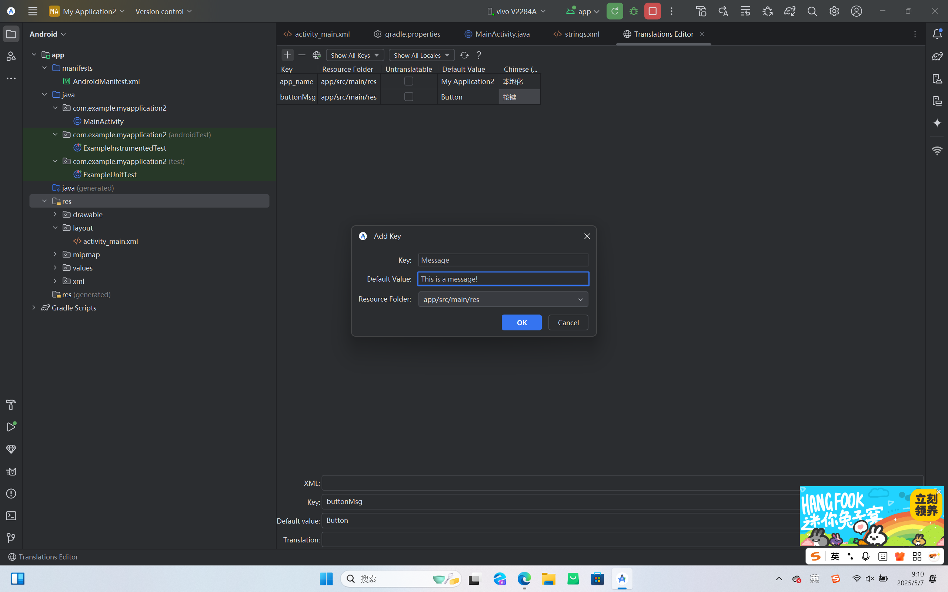Toggle Untranslatable checkbox for app_name
Screen dimensions: 948x592
pos(408,81)
